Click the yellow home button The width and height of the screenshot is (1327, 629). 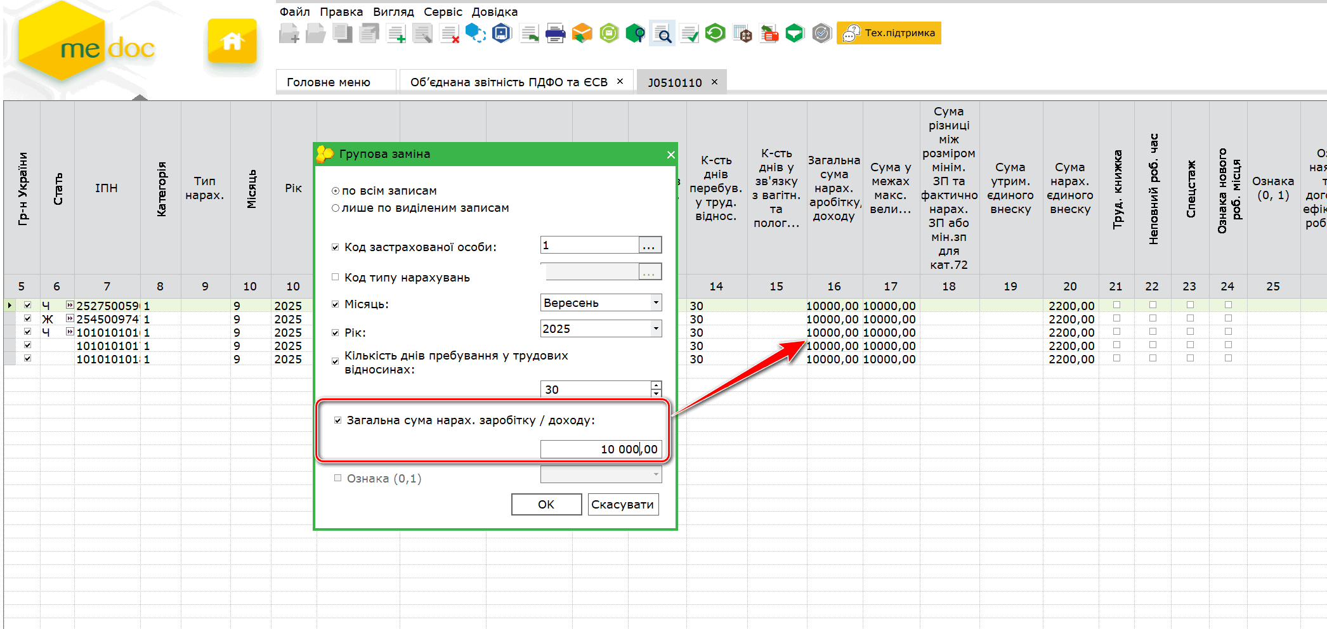(x=232, y=42)
